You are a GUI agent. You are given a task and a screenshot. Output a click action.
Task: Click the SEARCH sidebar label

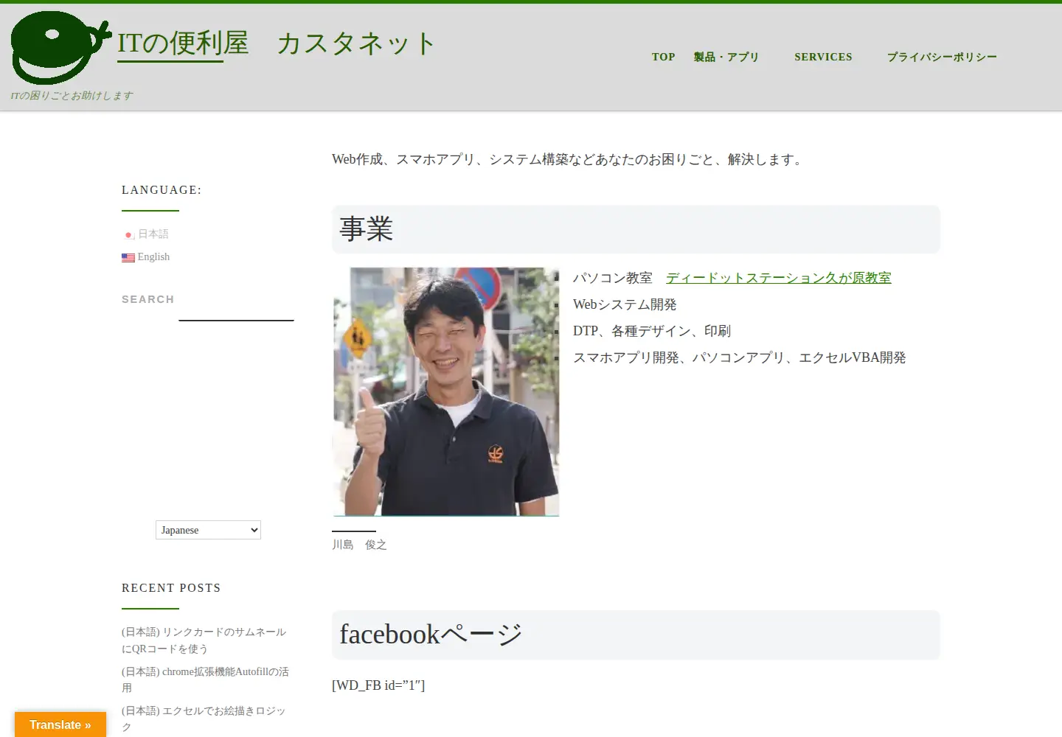(x=147, y=299)
